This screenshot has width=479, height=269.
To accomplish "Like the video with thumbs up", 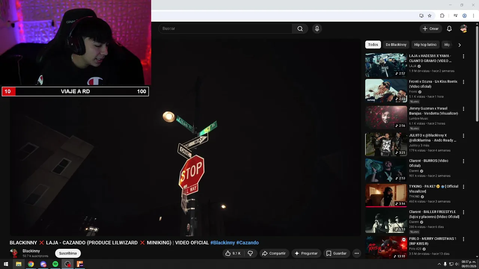I will 233,253.
